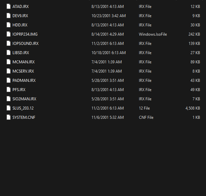Click the file icon beside SIO2MAN.IRX

point(9,99)
